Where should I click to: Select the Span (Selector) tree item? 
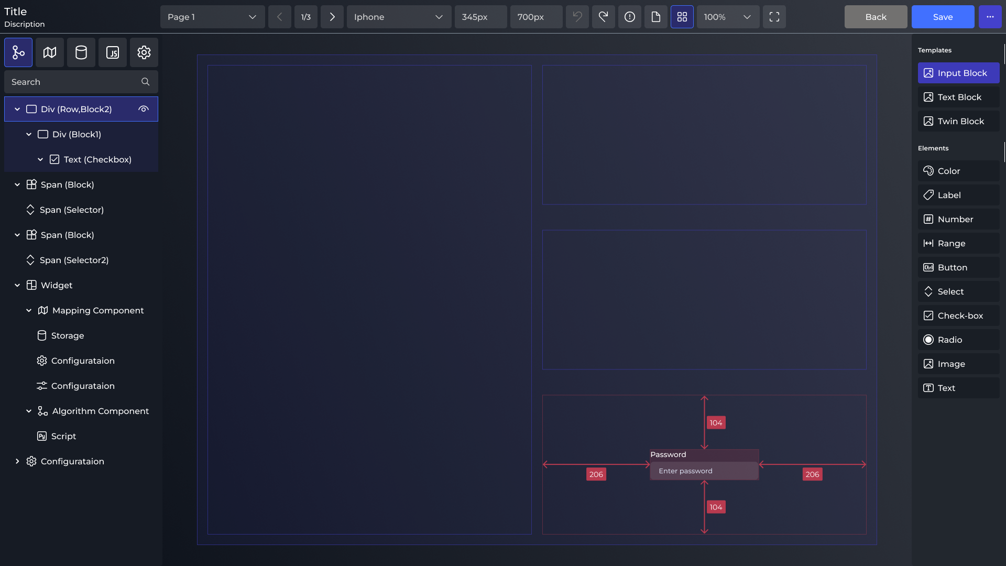(x=81, y=210)
